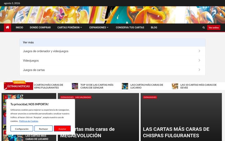This screenshot has width=225, height=141.
Task: Open the BLOG menu item
Action: click(x=154, y=28)
